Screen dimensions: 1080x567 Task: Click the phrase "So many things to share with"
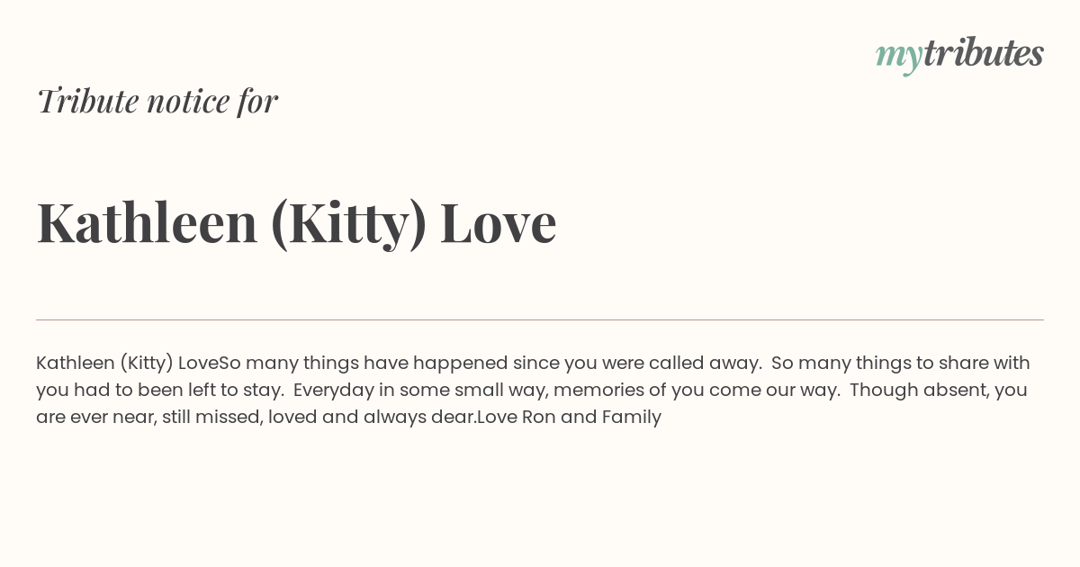[x=901, y=364]
